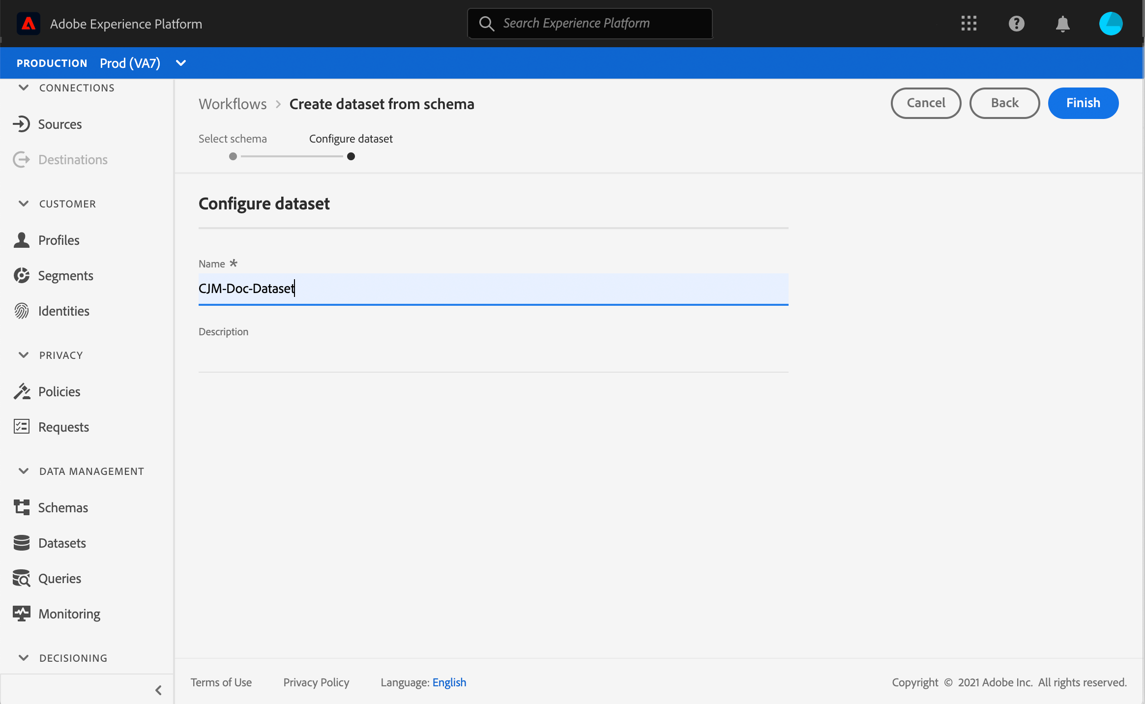
Task: Open the Monitoring sidebar item
Action: point(69,614)
